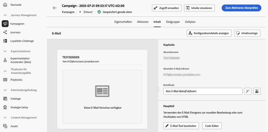This screenshot has width=268, height=132.
Task: Click the Strategie-Setup label
Action: tap(19, 107)
